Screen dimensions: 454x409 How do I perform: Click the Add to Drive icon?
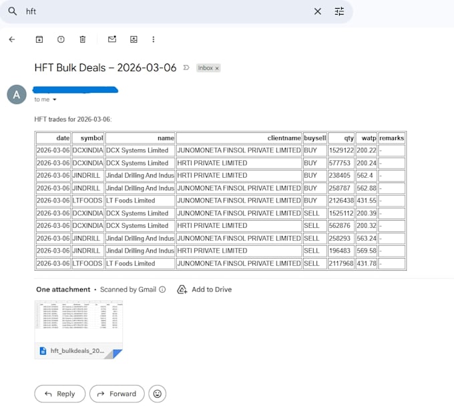coord(182,289)
